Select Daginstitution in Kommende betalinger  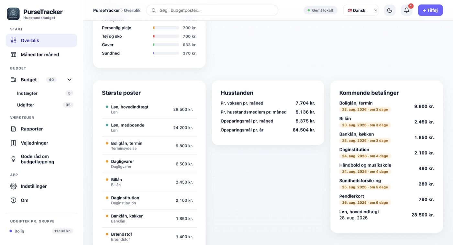[386, 153]
